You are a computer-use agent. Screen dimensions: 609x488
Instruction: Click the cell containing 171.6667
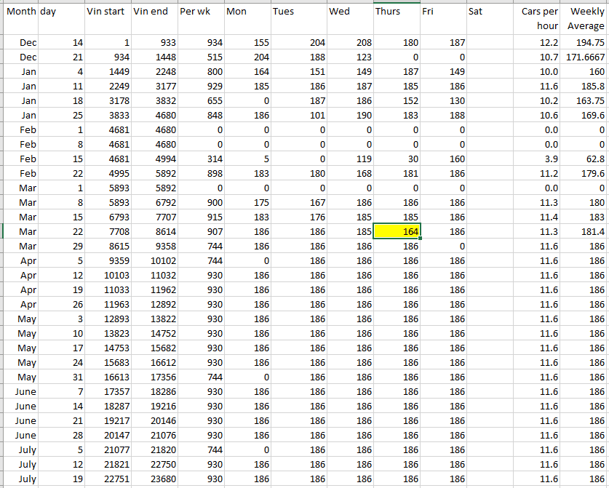(x=584, y=57)
